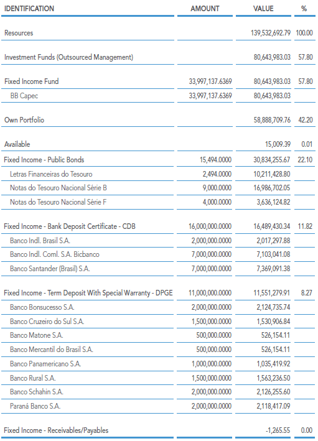
Task: Click Banco Santander (Brasil) S.A. entry
Action: tap(50, 269)
